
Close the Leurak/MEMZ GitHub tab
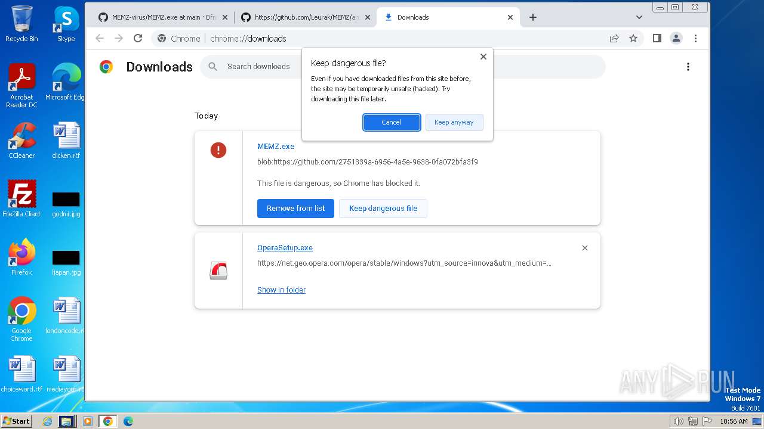pos(368,17)
